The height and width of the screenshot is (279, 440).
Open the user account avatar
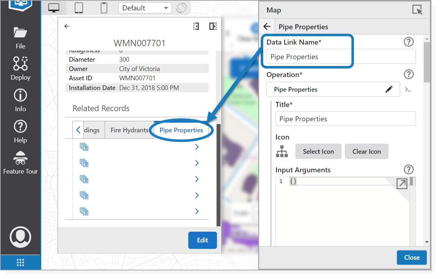pos(20,237)
